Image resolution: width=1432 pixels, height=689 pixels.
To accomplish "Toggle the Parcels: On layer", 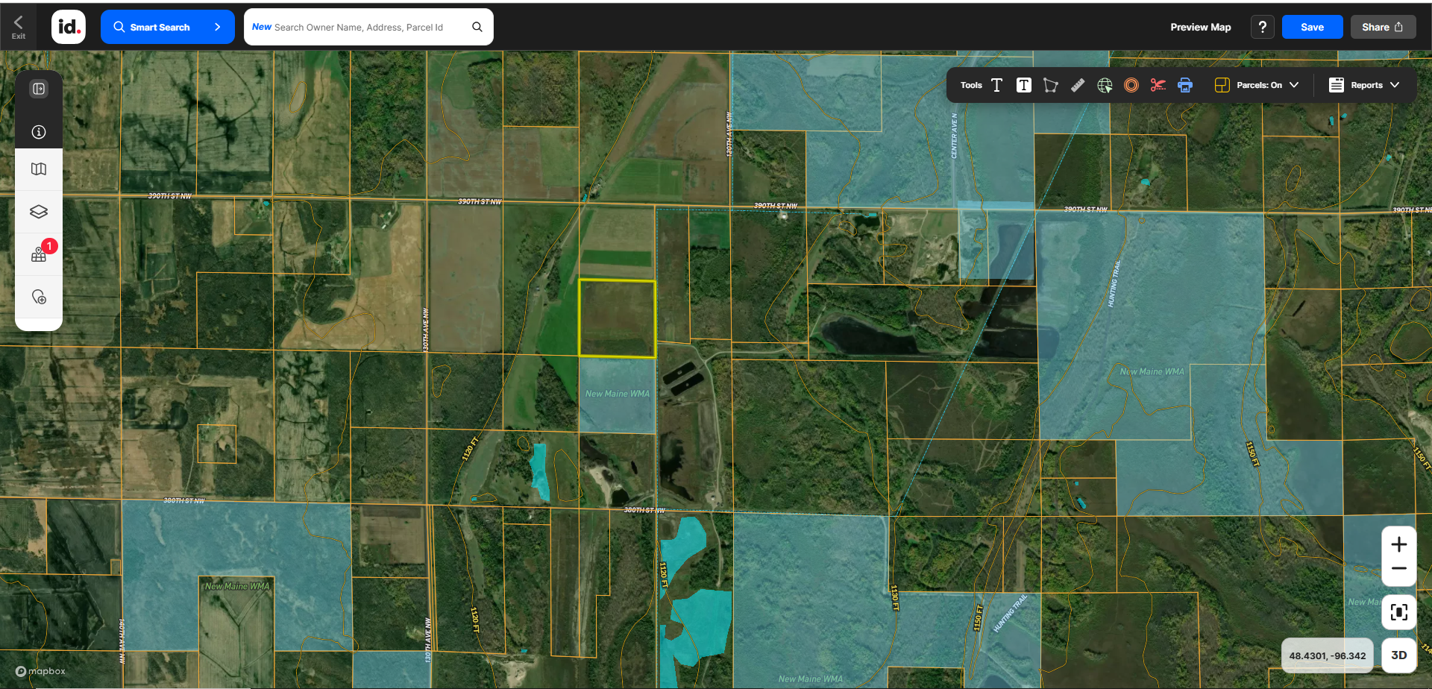I will 1257,85.
